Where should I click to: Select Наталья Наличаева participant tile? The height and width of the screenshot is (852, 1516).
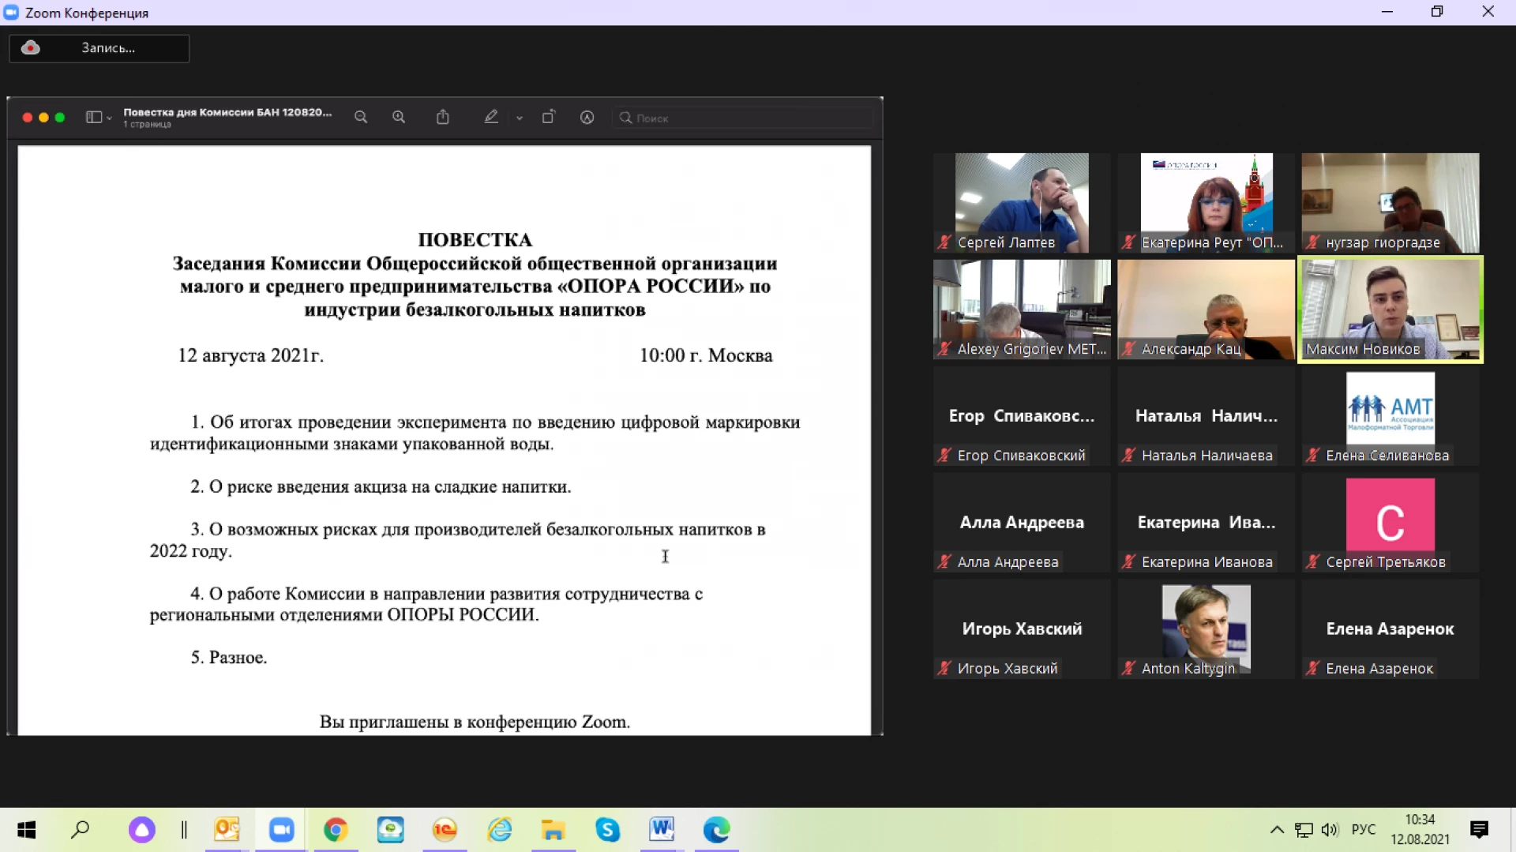[1206, 416]
